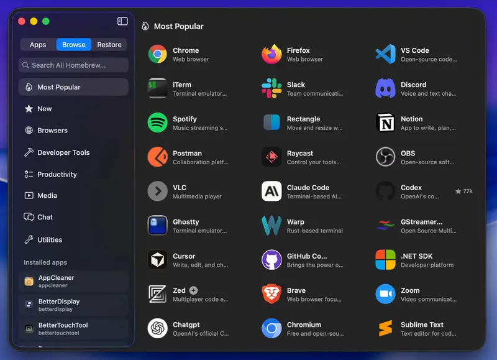
Task: Switch to the Restore tab
Action: click(109, 45)
